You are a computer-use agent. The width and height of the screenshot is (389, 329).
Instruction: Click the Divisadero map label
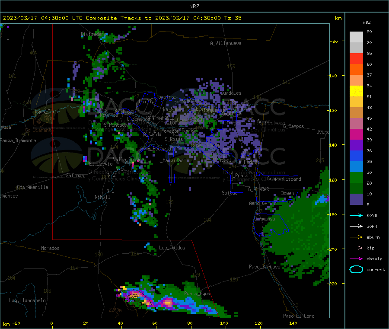(93, 34)
